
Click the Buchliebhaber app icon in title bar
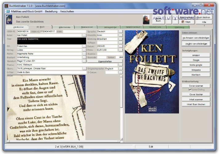tap(6, 6)
